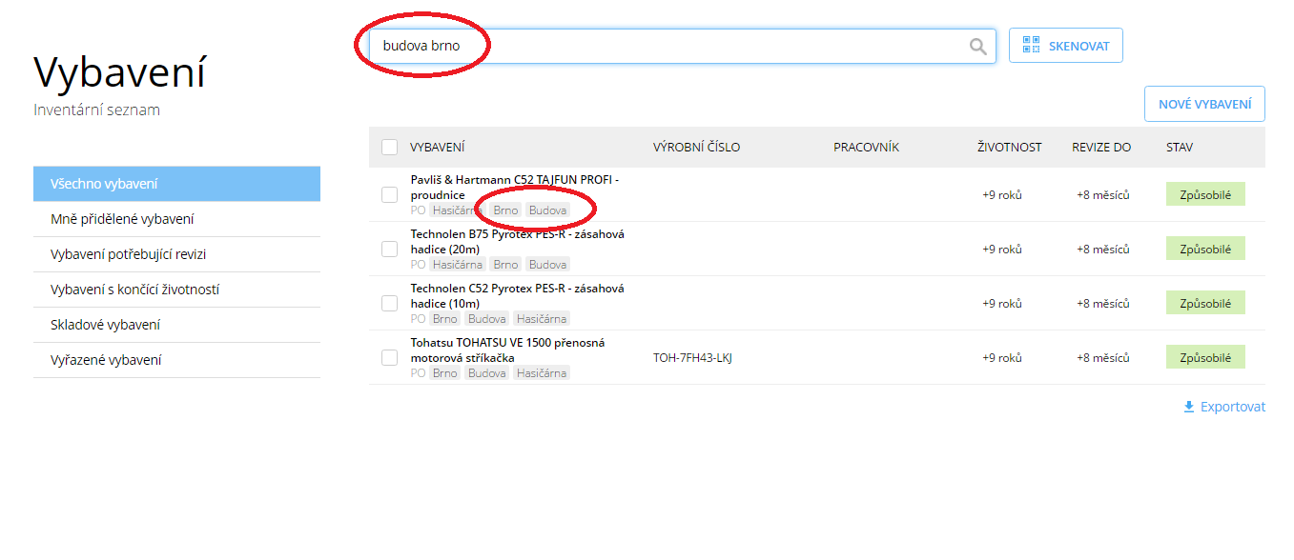The image size is (1294, 560).
Task: Click Hasičárna tag on Pavliš & Hartmann row
Action: click(457, 210)
